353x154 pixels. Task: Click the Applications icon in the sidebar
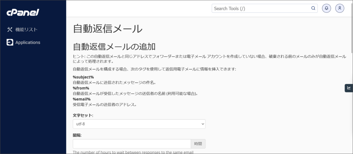pyautogui.click(x=10, y=42)
